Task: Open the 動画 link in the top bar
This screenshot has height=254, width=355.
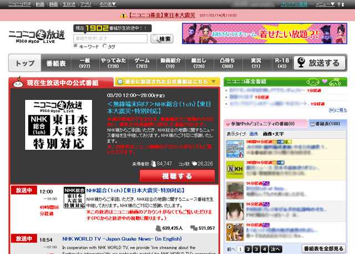Action: coord(40,4)
